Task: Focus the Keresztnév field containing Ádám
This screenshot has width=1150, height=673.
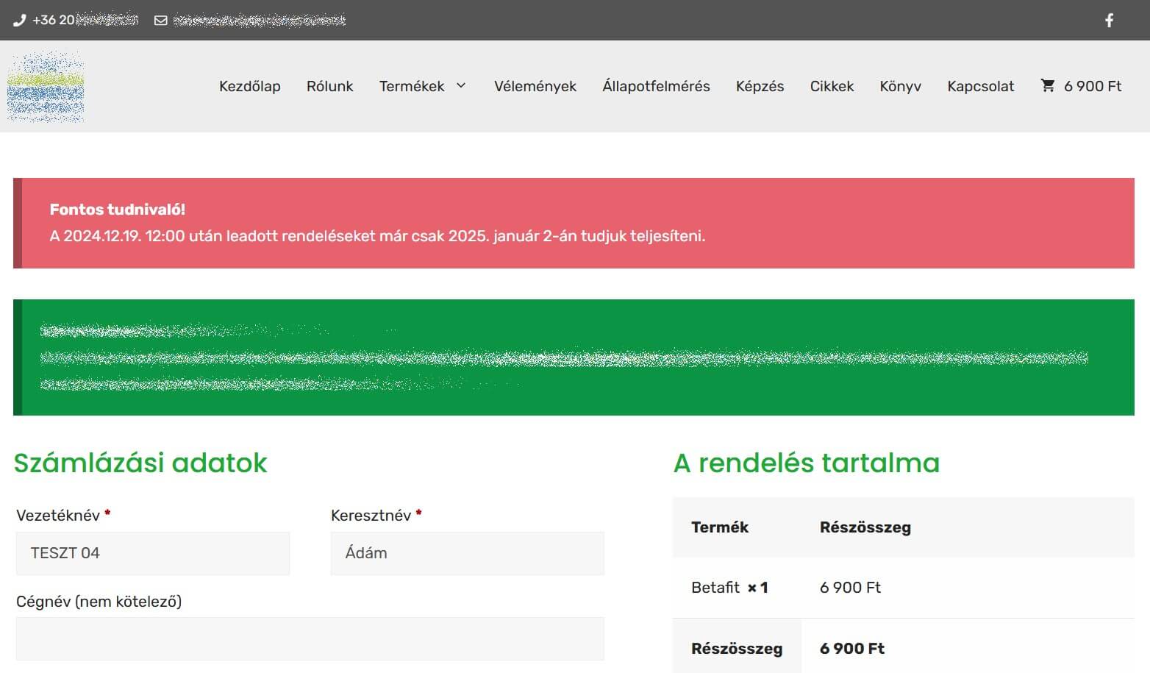Action: click(468, 553)
